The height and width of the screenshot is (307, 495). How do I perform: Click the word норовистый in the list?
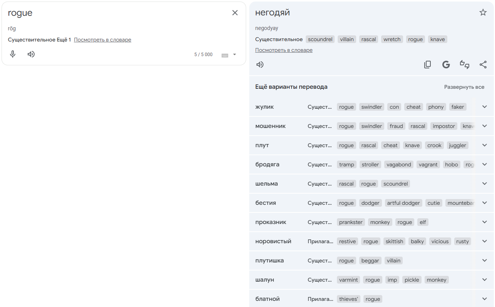pos(273,241)
